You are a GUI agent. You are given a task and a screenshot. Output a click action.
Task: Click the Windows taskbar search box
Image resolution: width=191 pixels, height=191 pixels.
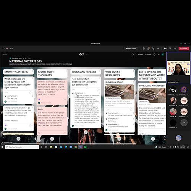(22, 147)
